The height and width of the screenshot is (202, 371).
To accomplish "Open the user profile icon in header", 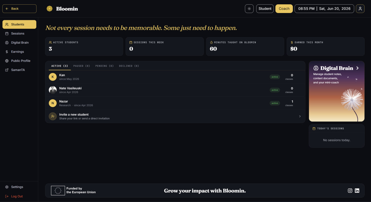I will tap(360, 9).
